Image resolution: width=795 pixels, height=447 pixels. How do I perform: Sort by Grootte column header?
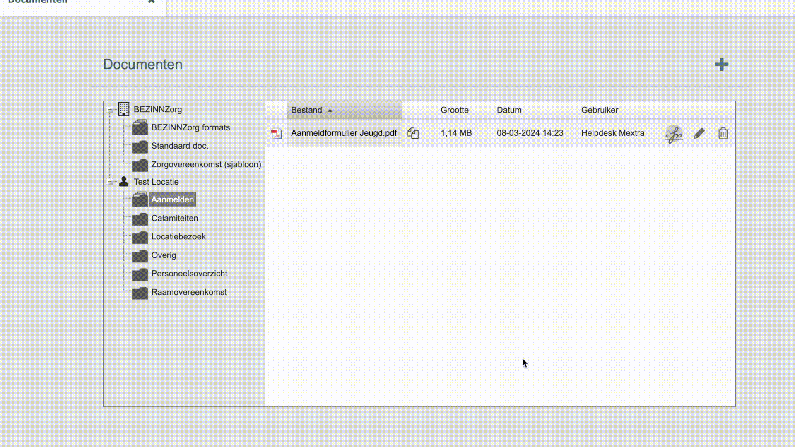click(454, 110)
